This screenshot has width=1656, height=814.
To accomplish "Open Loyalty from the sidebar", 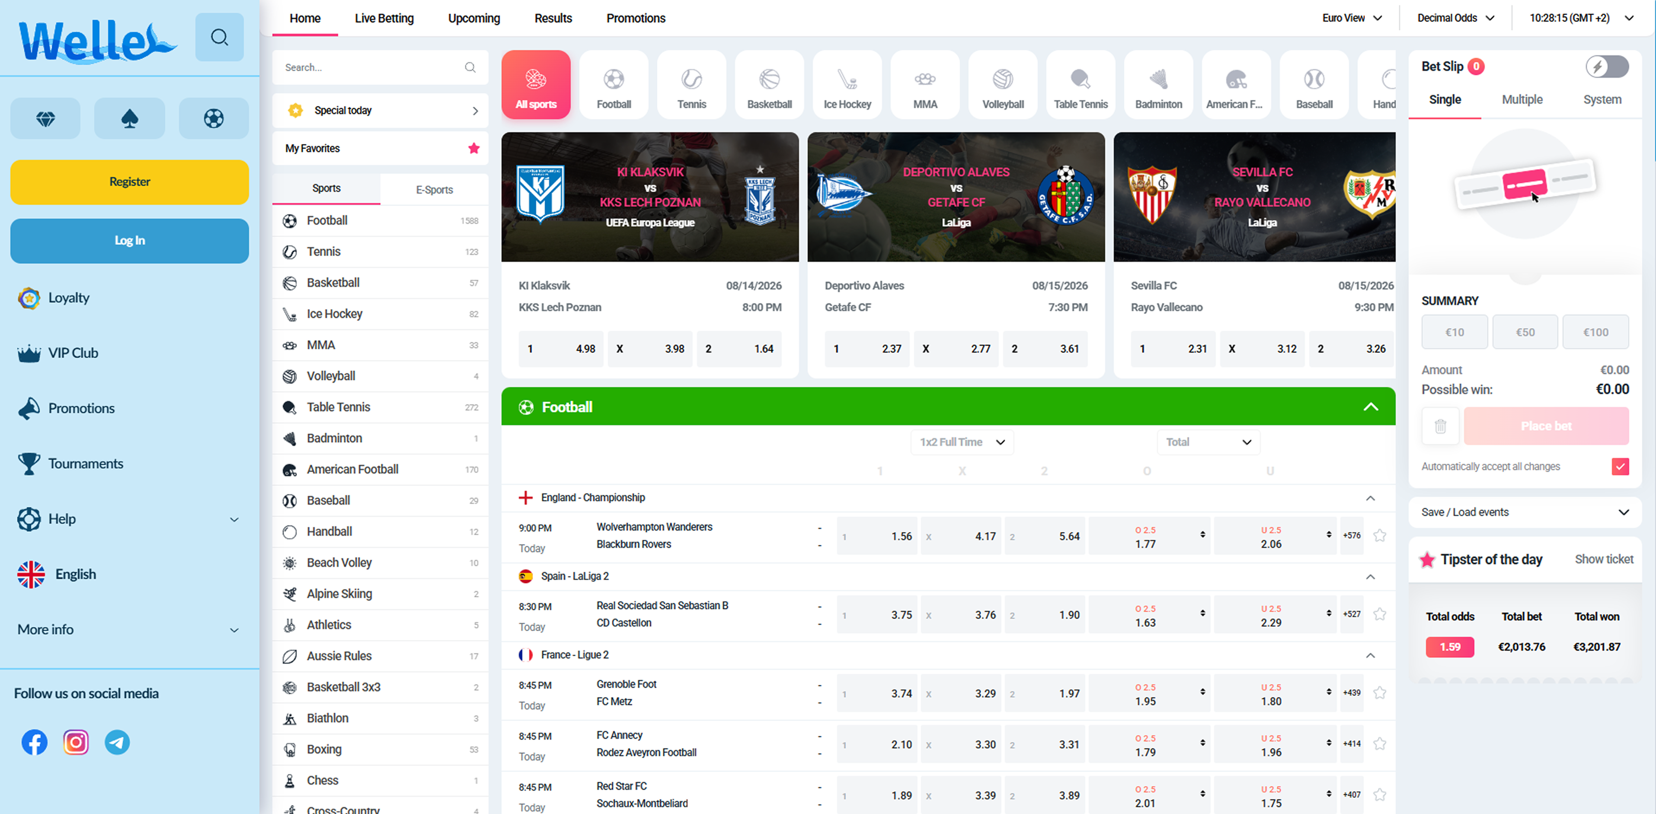I will point(68,297).
